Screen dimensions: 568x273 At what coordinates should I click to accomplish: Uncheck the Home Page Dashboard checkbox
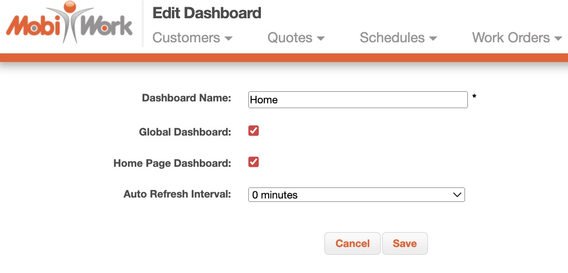(x=254, y=162)
